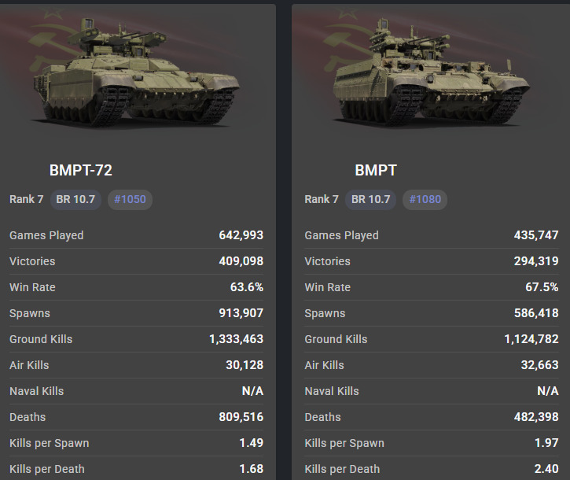Click the #1050 rank badge
Image resolution: width=570 pixels, height=480 pixels.
pos(130,199)
